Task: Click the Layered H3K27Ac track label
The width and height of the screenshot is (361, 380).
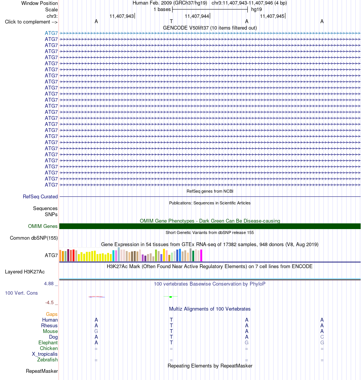Action: pos(25,272)
